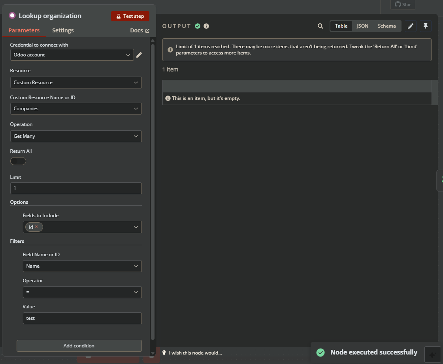Click the Test step button

(130, 16)
